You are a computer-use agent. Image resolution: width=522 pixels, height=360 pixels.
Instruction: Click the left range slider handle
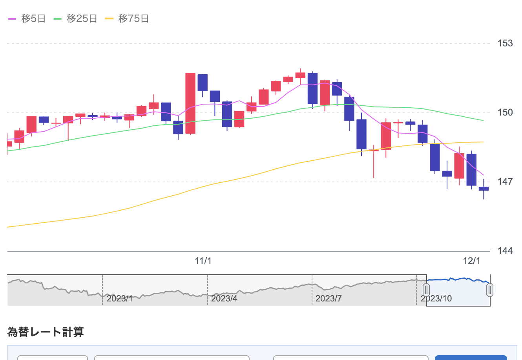[x=426, y=290]
